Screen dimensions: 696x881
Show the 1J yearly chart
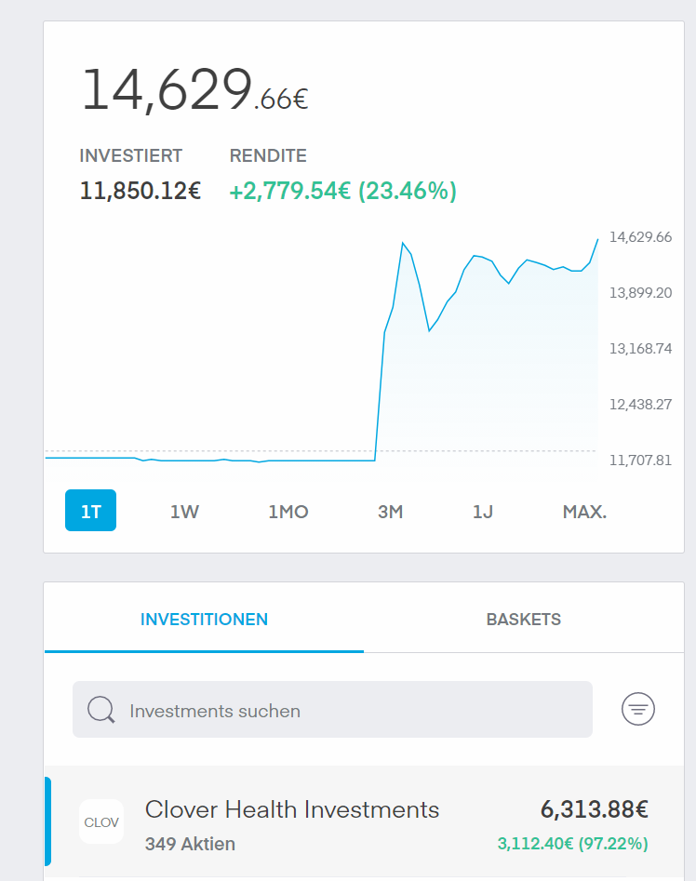coord(483,512)
